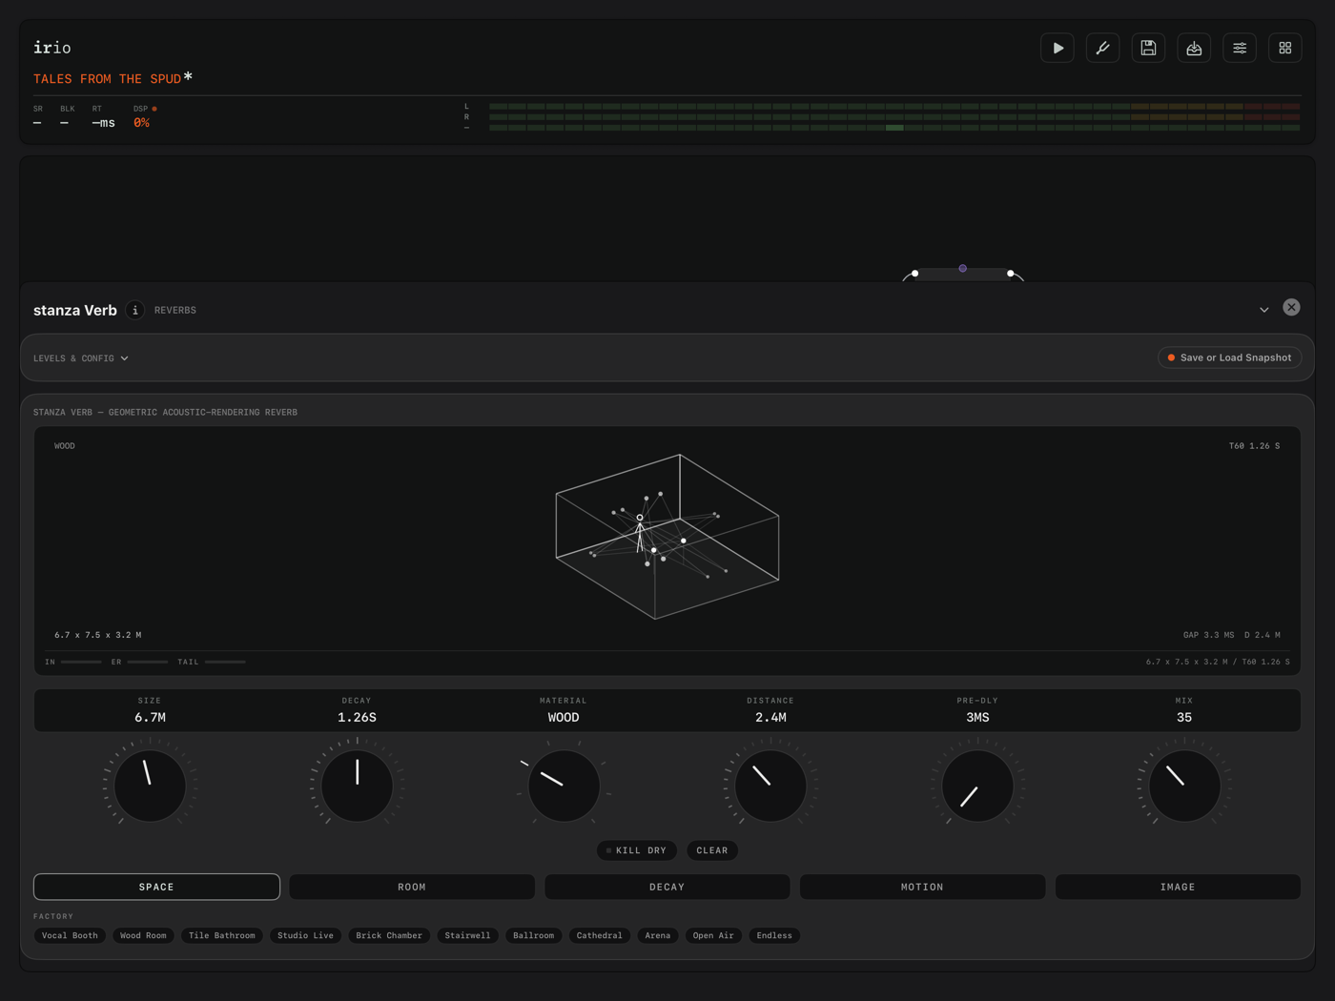
Task: Click the Clear button
Action: click(712, 850)
